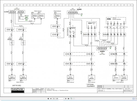Click the SENSORS 2 title text
137x101 pixels.
point(101,91)
